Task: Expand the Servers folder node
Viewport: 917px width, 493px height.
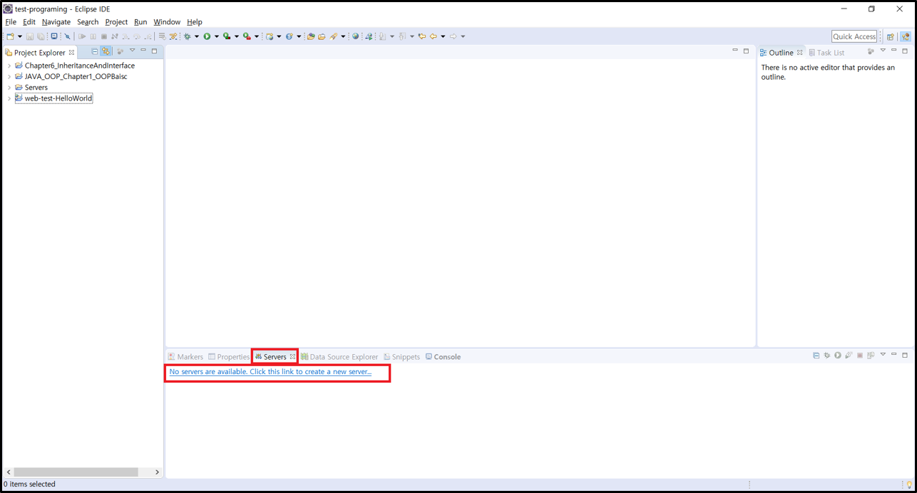Action: pyautogui.click(x=9, y=88)
